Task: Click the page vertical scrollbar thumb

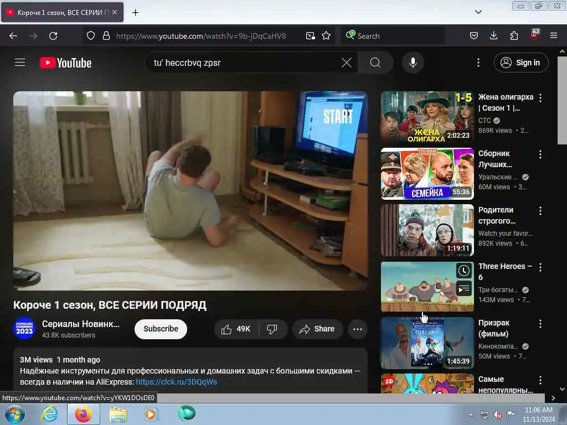Action: (x=562, y=101)
